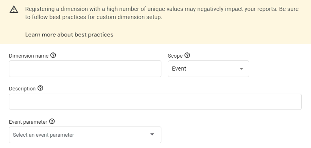
Task: Follow Learn more about best practices link
Action: (69, 34)
